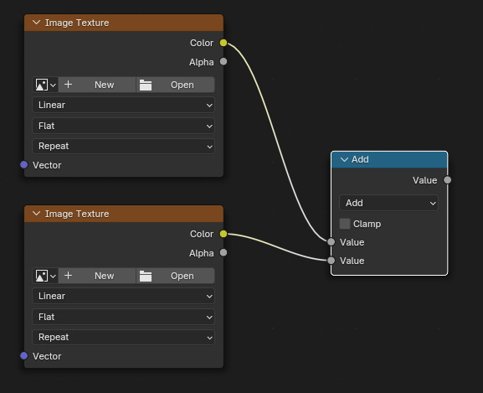
Task: Click Open button in lower Image Texture node
Action: (175, 276)
